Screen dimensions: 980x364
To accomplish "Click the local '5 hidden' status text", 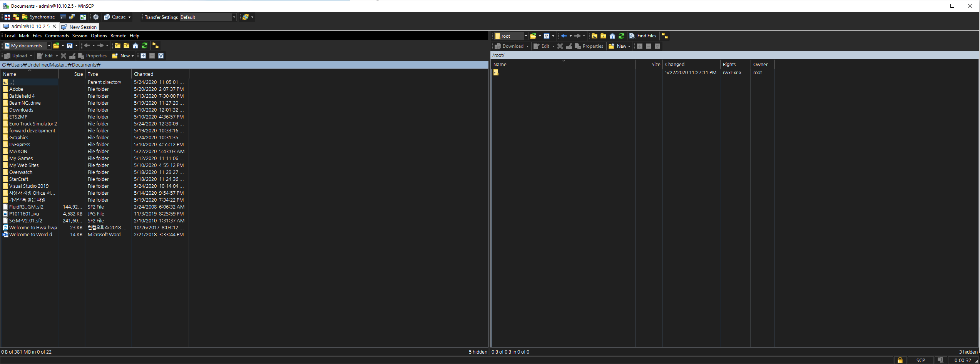I will pos(478,352).
